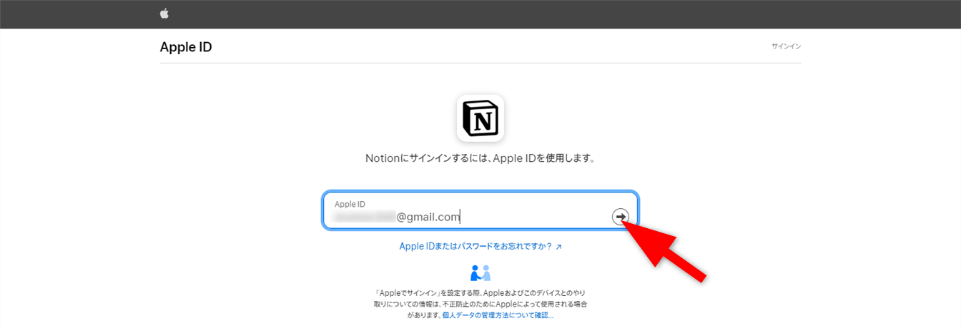
Task: Click the small Apple ID label inside the field
Action: coord(350,204)
